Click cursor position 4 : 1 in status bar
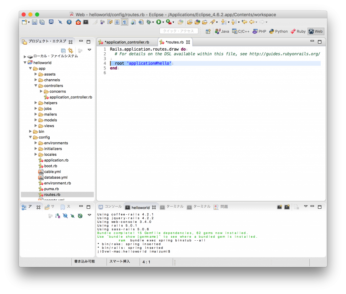 click(x=146, y=262)
